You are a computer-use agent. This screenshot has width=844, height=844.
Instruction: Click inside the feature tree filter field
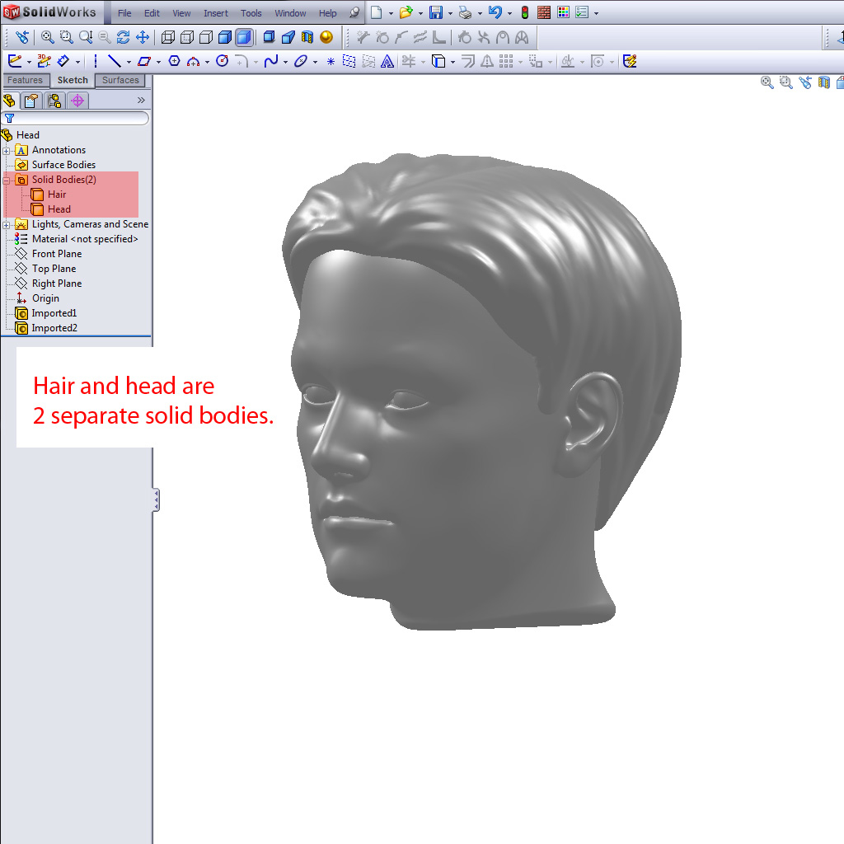(82, 118)
